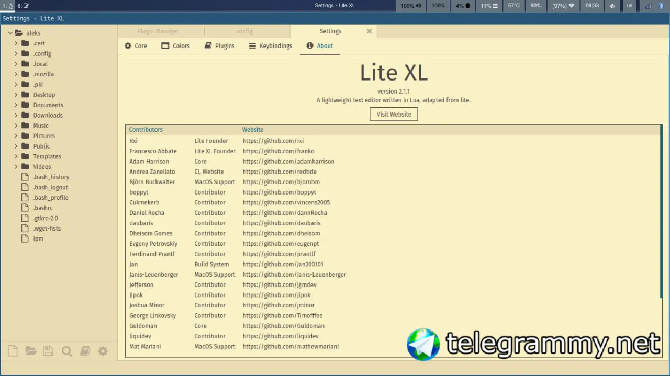
Task: Switch to the config tab
Action: (244, 31)
